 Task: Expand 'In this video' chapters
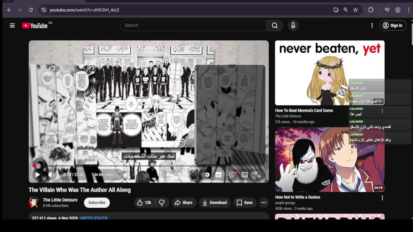[106, 175]
